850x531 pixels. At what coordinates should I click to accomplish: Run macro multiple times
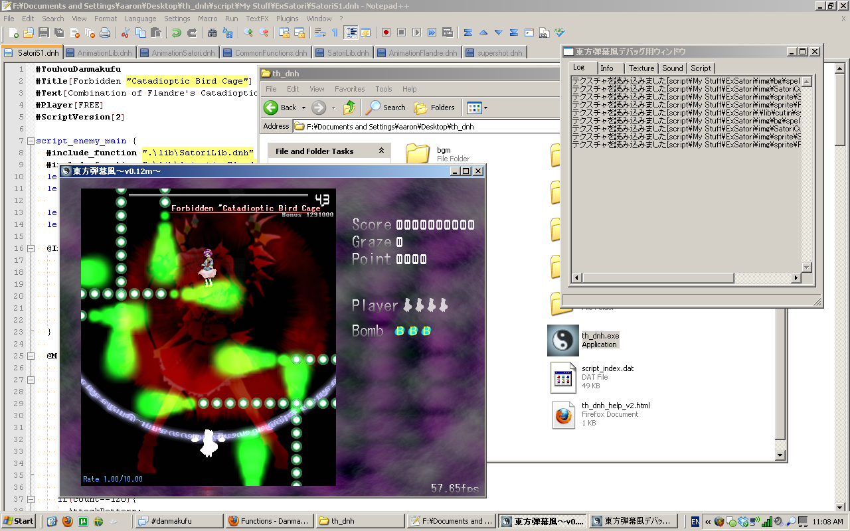pos(432,32)
